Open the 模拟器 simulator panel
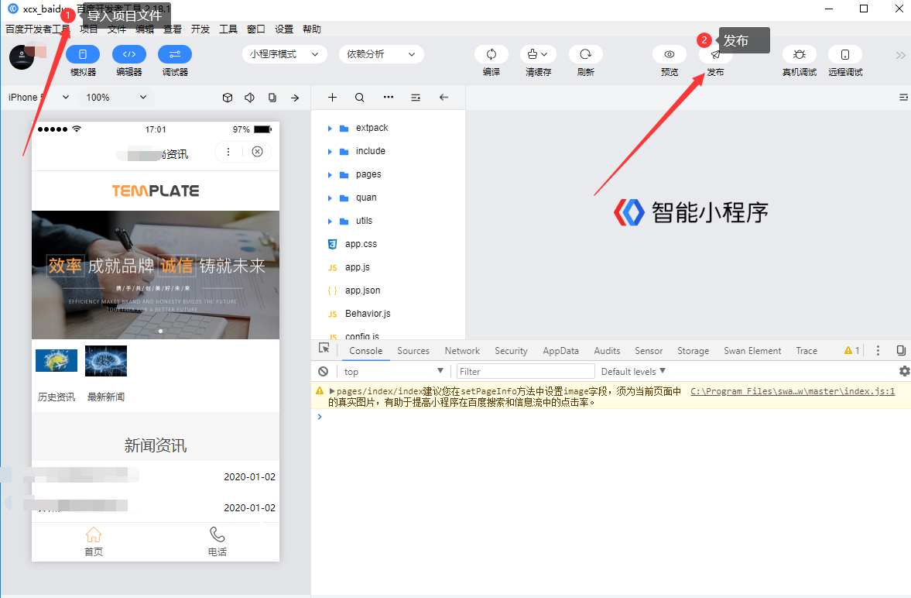 coord(83,54)
